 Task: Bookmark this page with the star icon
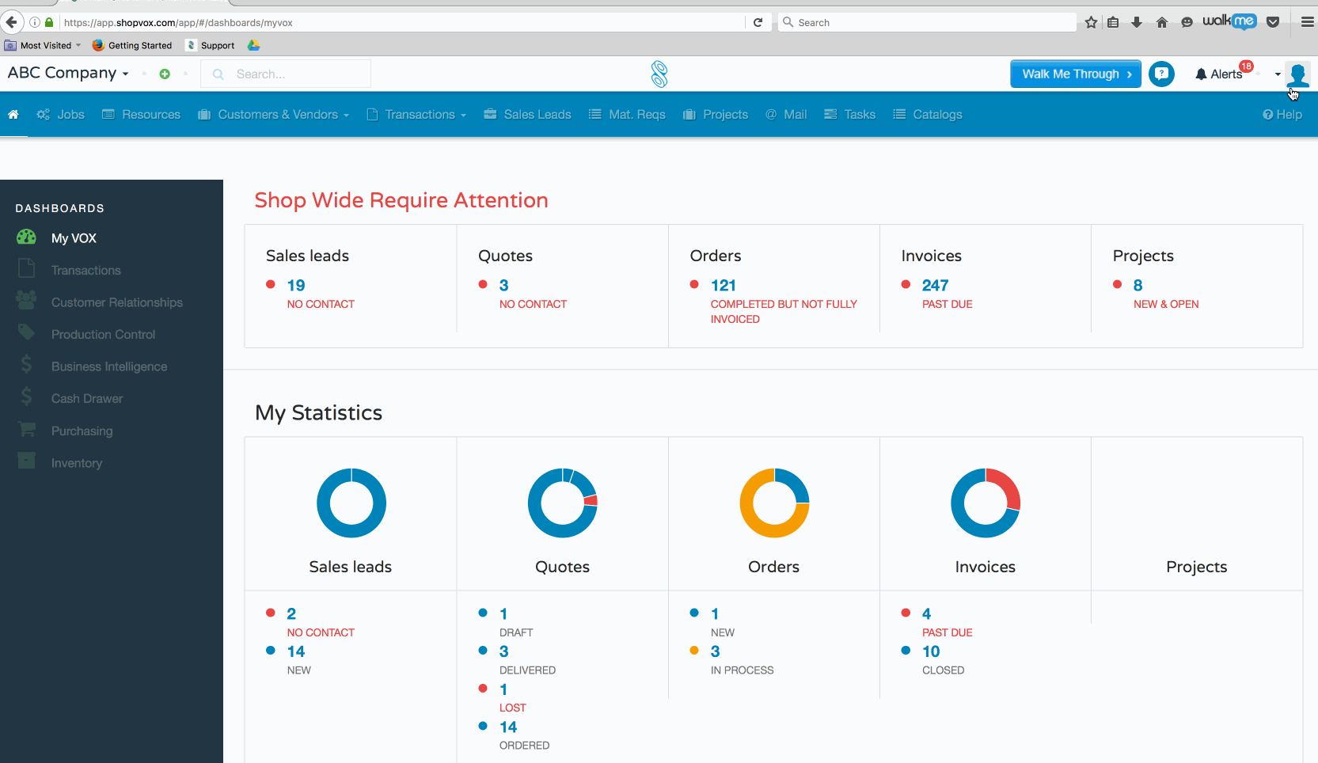click(1091, 22)
